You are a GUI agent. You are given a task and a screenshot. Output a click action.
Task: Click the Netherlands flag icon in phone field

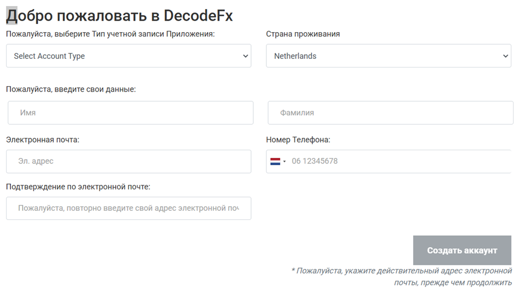pos(275,161)
